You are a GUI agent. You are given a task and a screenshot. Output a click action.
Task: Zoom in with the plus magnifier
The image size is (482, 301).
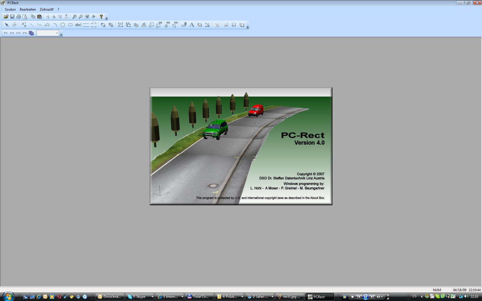click(74, 17)
